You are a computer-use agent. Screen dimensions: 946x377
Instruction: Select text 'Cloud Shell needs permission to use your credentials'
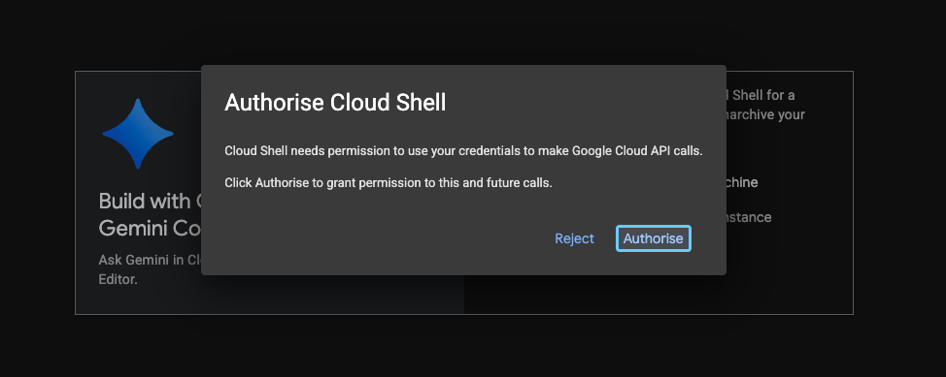tap(372, 151)
